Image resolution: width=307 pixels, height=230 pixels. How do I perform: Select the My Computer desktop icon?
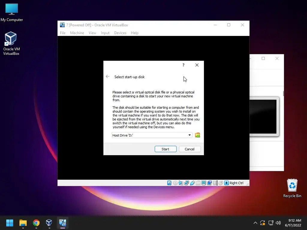[12, 13]
